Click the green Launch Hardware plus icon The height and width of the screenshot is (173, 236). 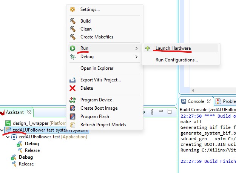coord(148,49)
